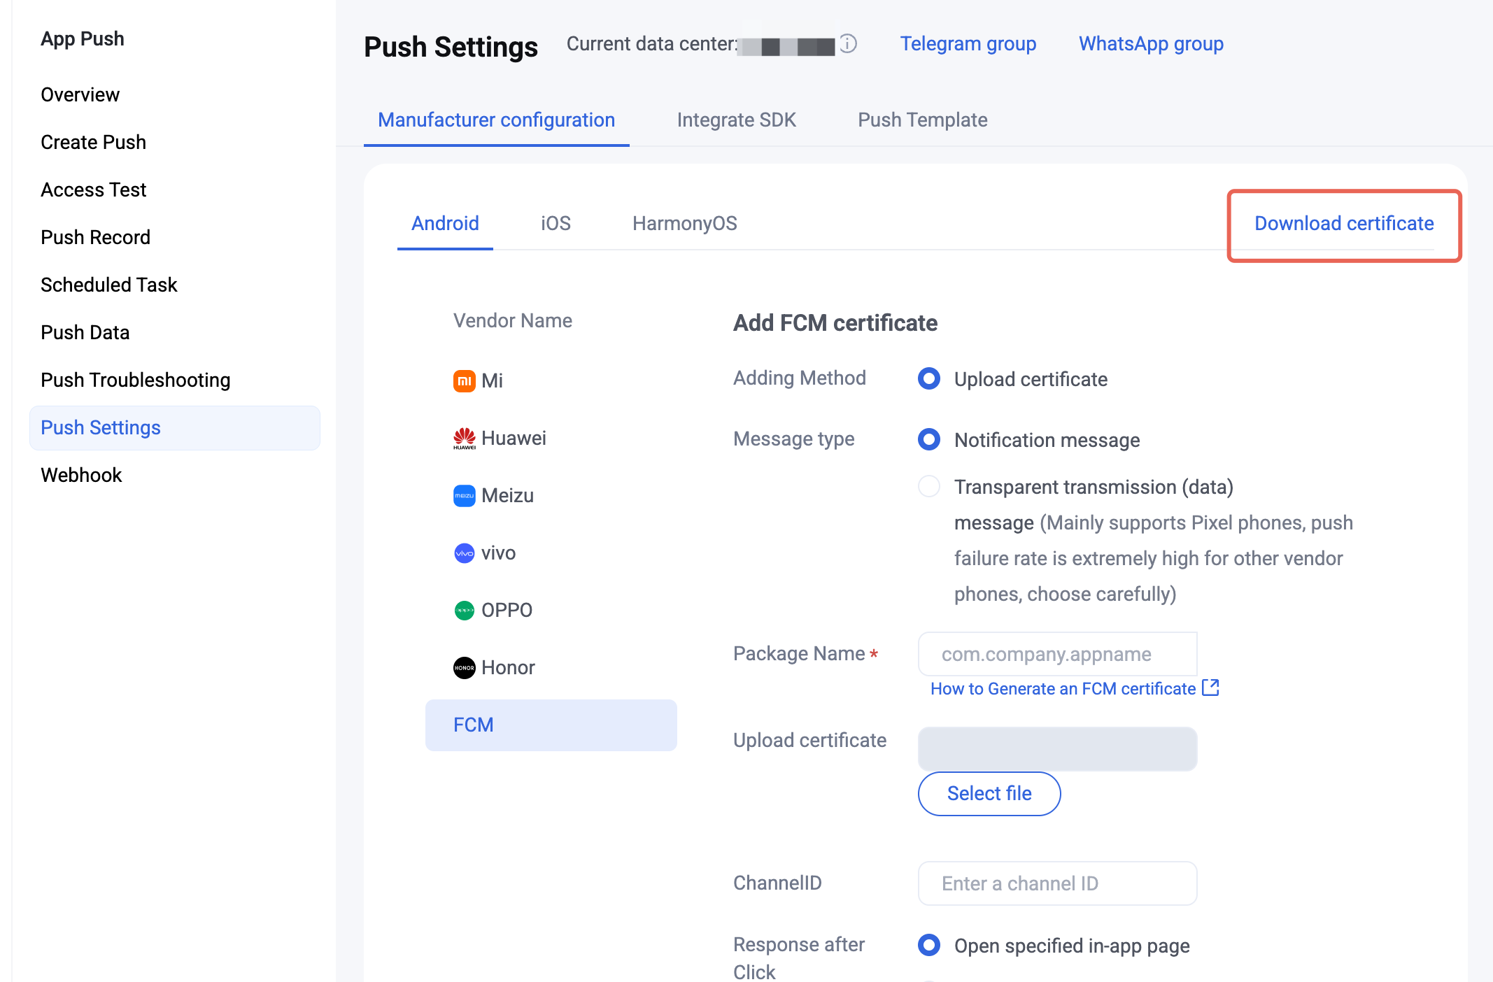Click the OPPO vendor logo icon

point(464,611)
